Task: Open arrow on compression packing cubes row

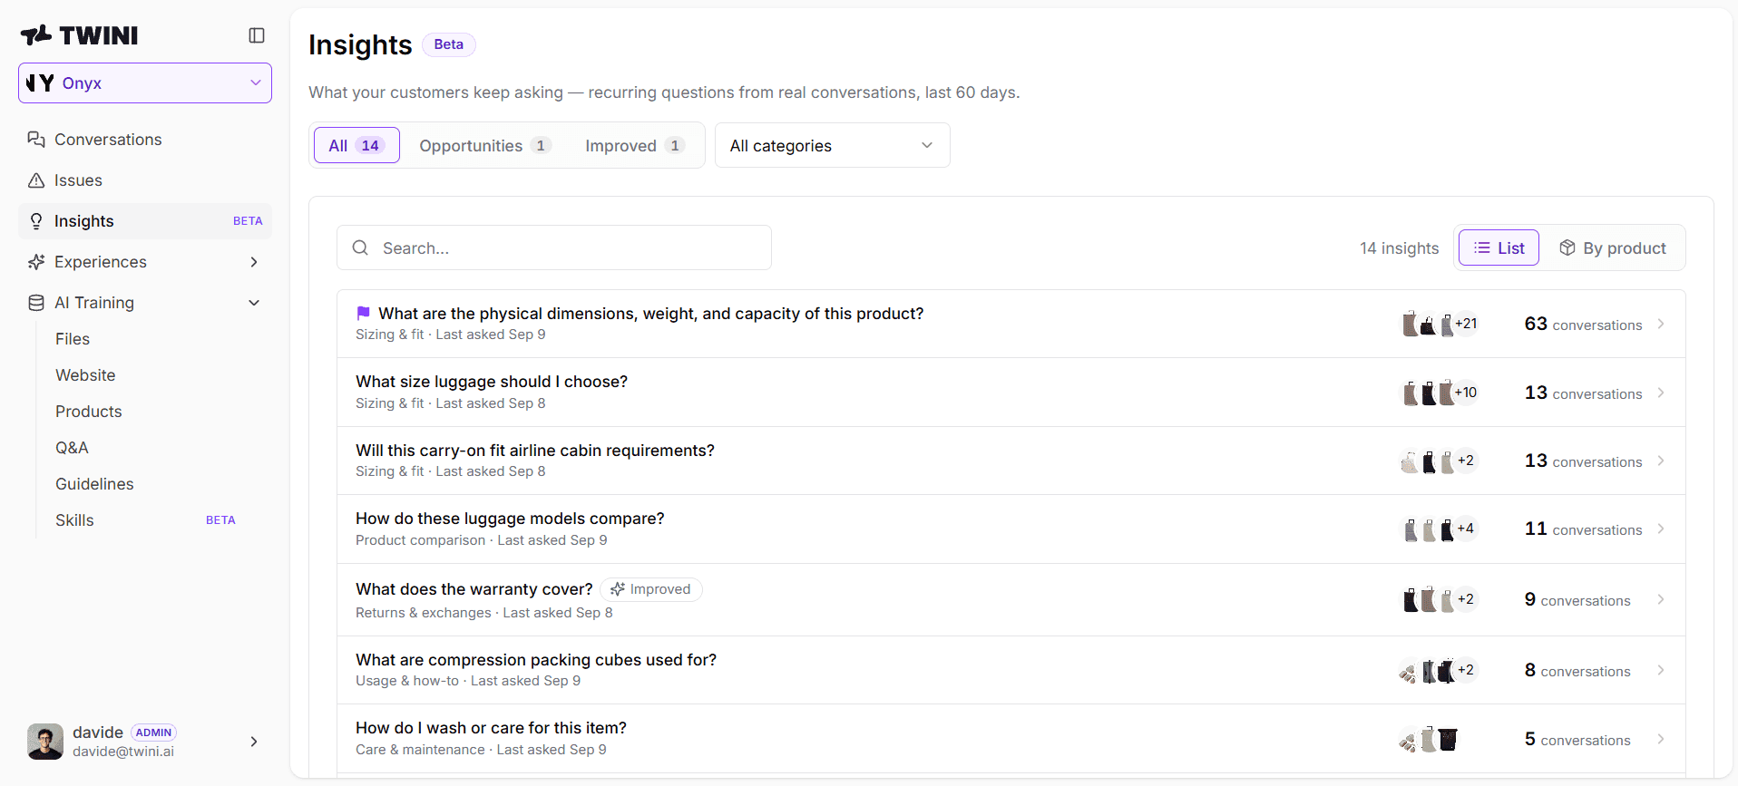Action: (1661, 670)
